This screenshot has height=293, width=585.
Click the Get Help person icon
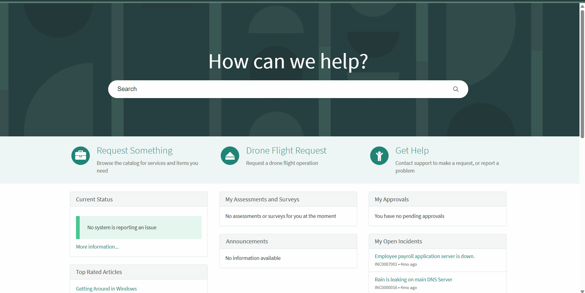(379, 156)
